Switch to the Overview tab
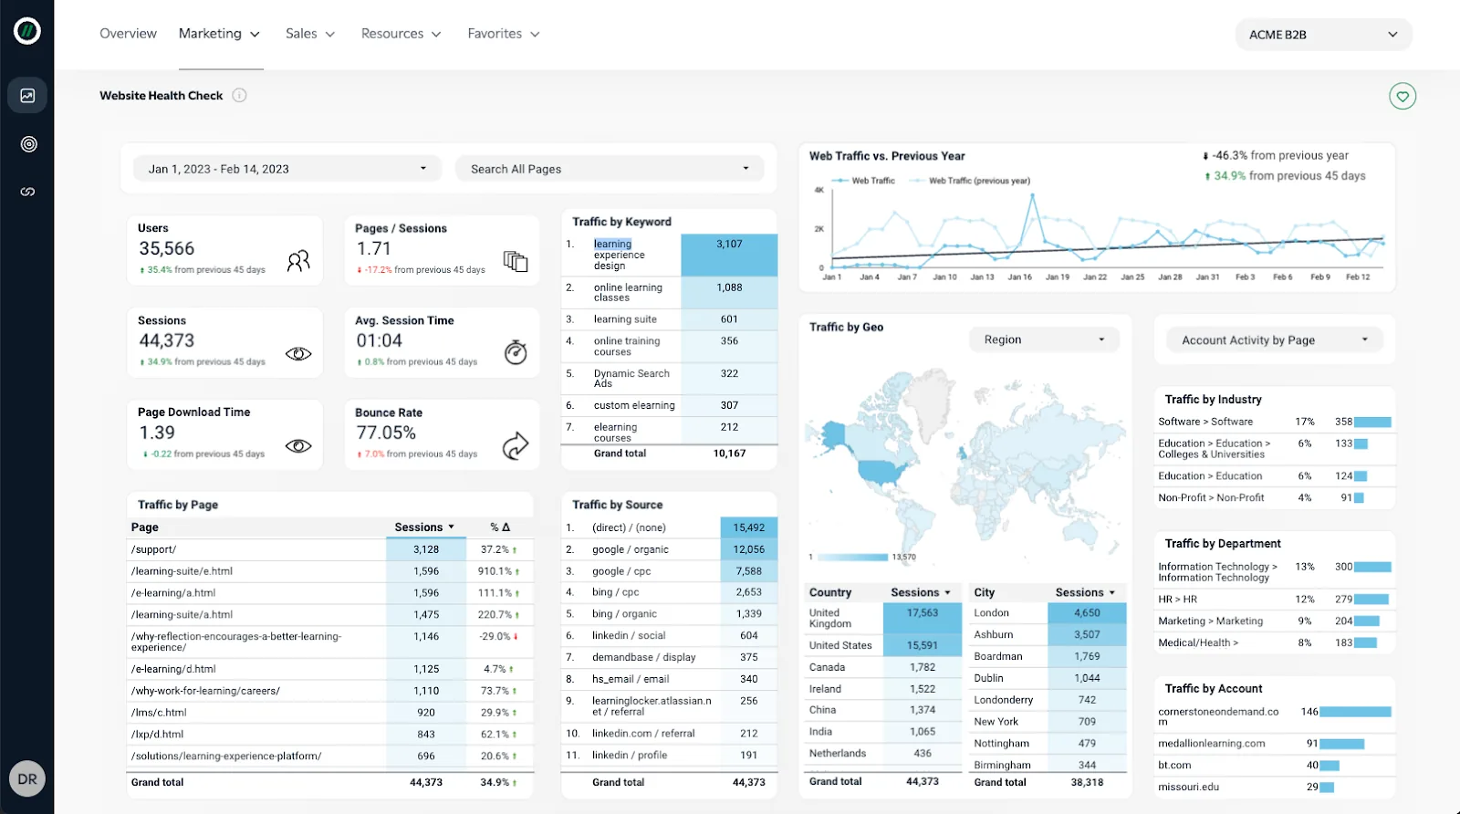 click(128, 34)
